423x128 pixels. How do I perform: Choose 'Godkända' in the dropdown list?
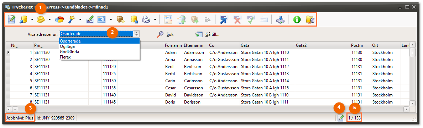pyautogui.click(x=99, y=52)
